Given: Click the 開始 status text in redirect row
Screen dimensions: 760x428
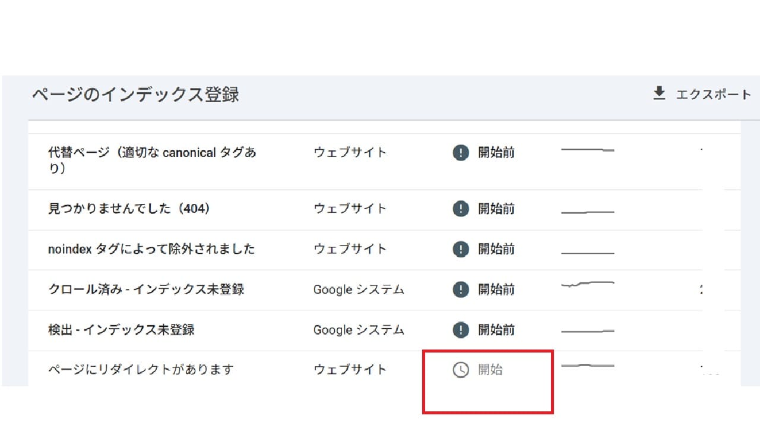Looking at the screenshot, I should [x=491, y=370].
